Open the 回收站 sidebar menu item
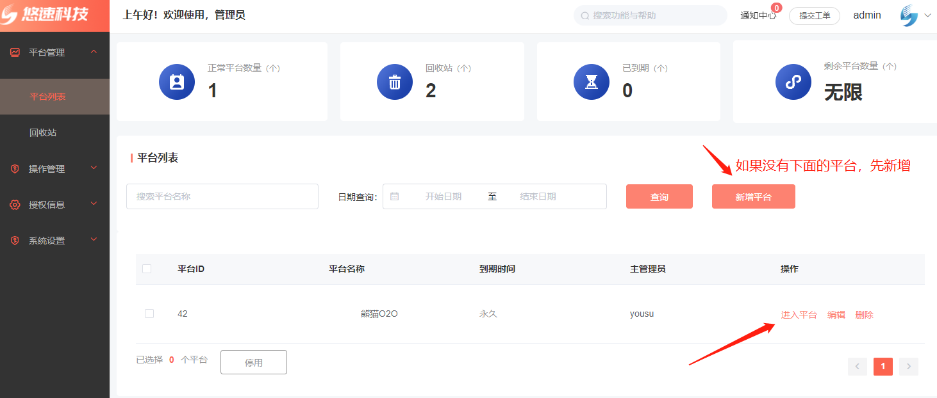This screenshot has width=937, height=398. point(43,132)
